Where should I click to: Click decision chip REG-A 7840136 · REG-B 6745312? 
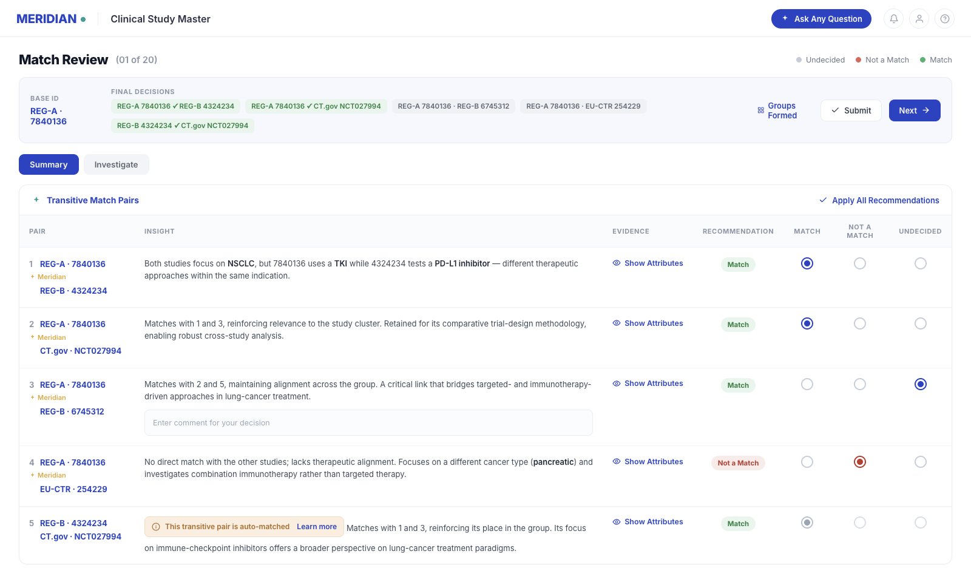pos(453,106)
